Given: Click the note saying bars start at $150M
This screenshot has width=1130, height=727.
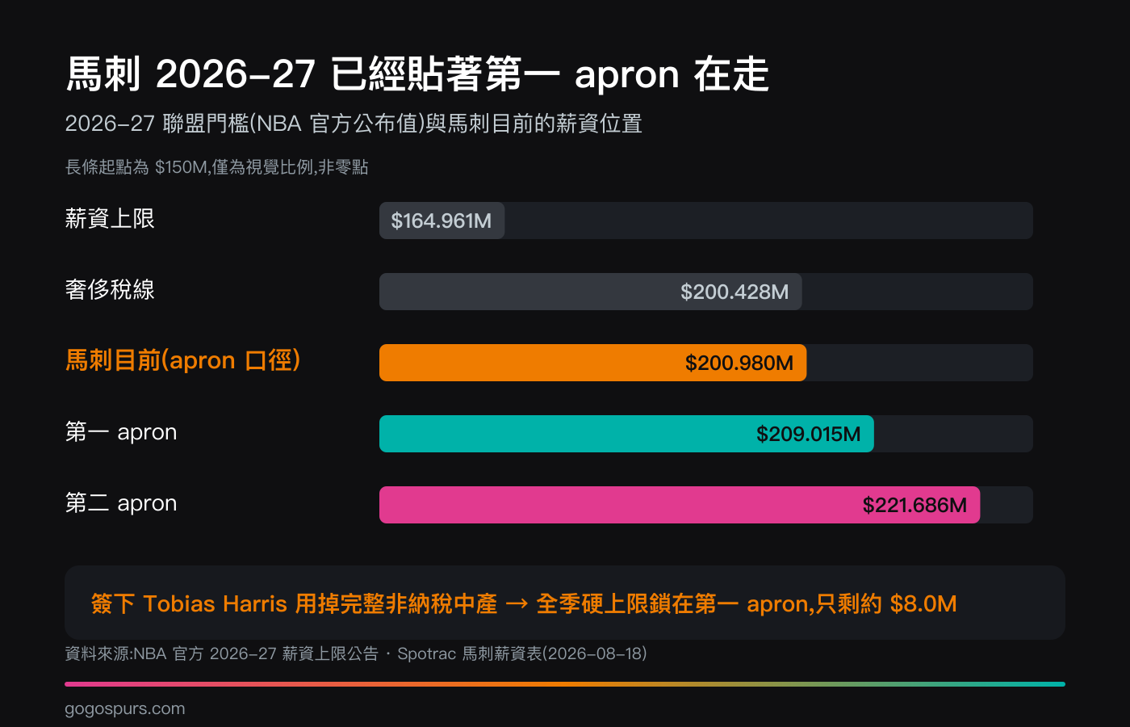Looking at the screenshot, I should (x=216, y=167).
